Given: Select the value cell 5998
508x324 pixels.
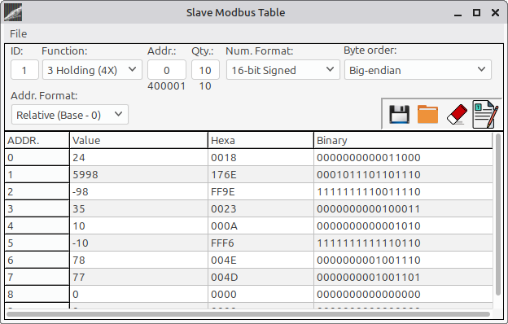Looking at the screenshot, I should pyautogui.click(x=138, y=175).
